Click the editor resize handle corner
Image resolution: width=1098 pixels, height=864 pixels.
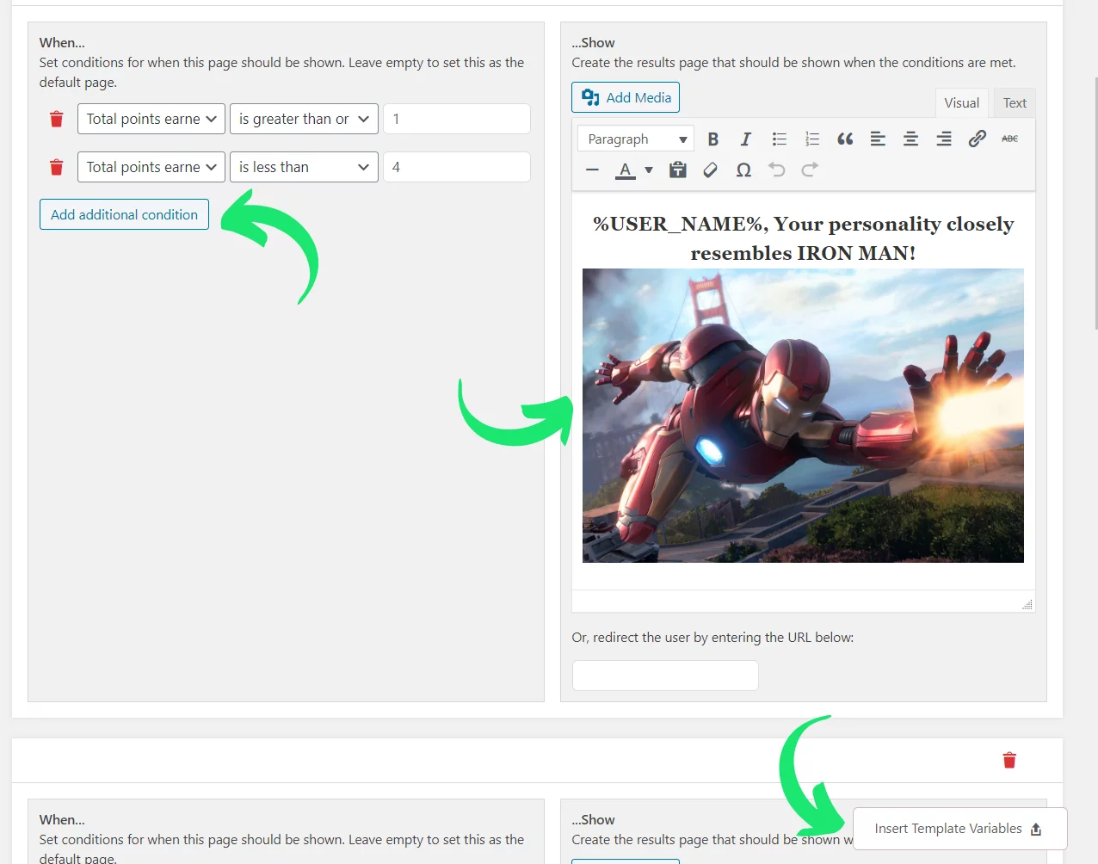point(1027,604)
